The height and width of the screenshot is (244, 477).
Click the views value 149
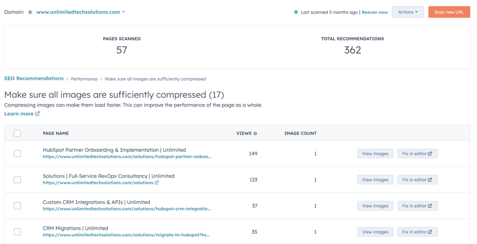pyautogui.click(x=253, y=154)
